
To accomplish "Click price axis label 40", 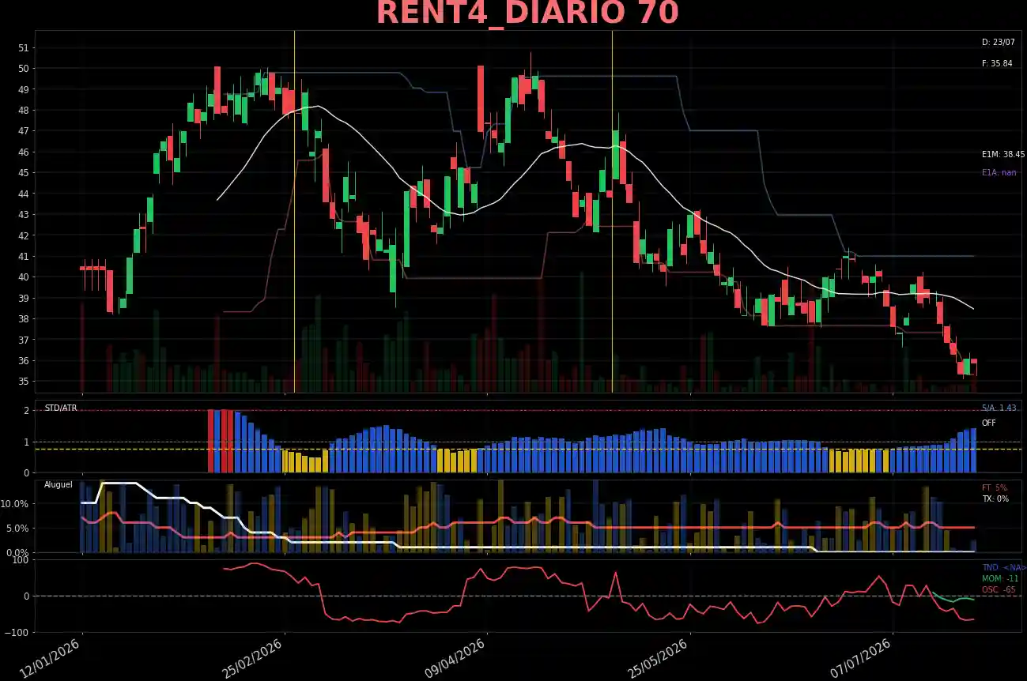I will 23,277.
